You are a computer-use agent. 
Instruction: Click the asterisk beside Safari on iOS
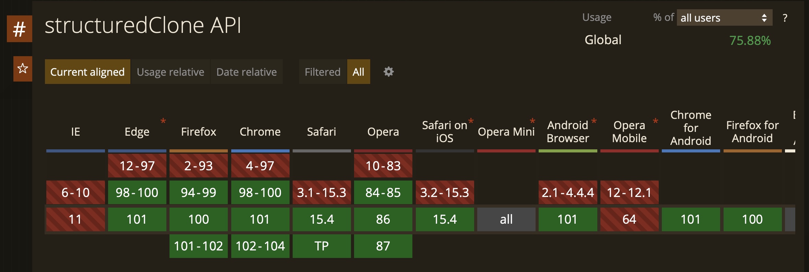pos(471,121)
